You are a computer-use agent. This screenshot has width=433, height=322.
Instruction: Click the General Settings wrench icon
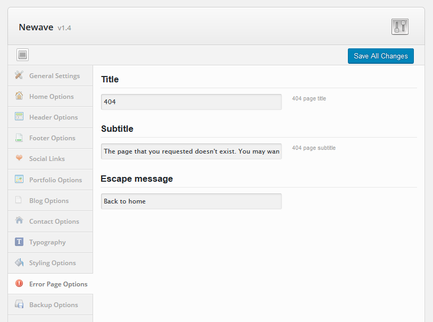pyautogui.click(x=19, y=75)
